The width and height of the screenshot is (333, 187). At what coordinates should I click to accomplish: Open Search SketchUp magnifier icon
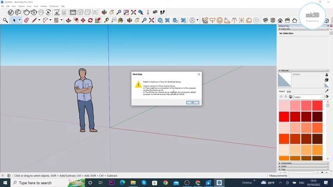click(x=5, y=20)
